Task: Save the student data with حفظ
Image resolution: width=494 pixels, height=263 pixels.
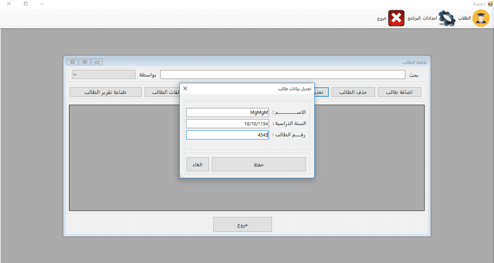Action: (x=259, y=164)
